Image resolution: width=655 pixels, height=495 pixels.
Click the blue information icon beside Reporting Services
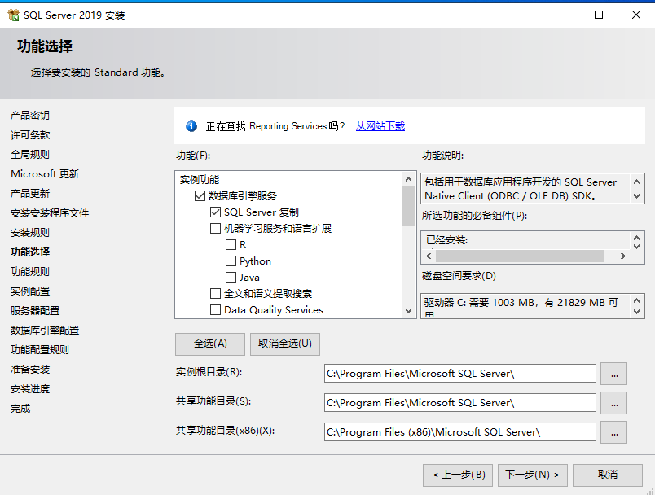[191, 126]
